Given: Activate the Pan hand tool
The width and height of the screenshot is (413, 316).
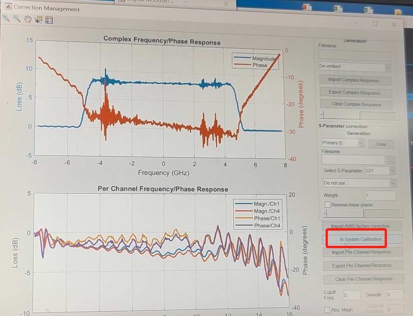Looking at the screenshot, I should (x=27, y=20).
